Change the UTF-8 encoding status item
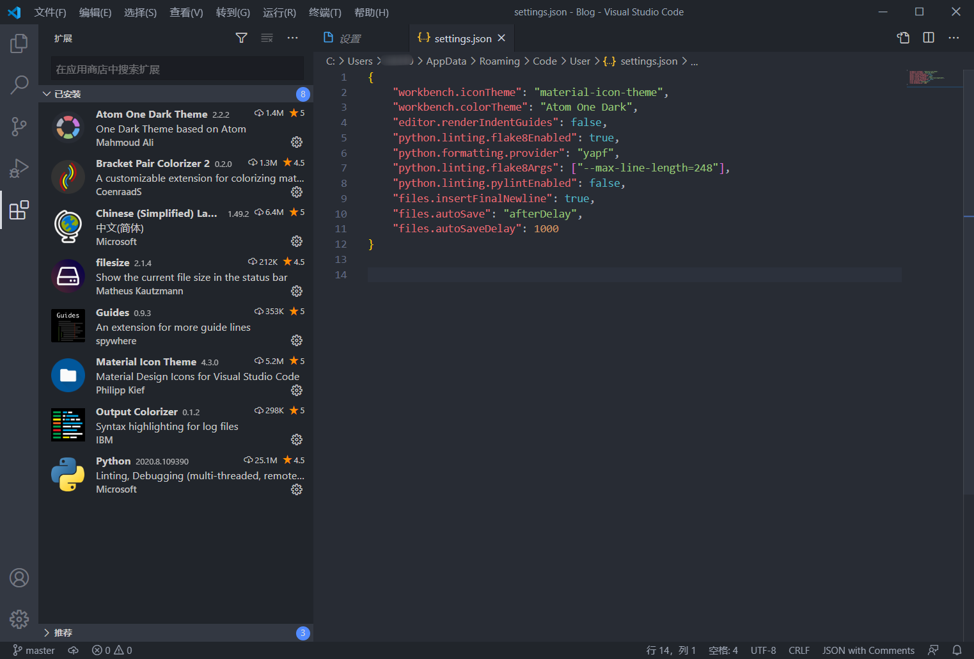The width and height of the screenshot is (974, 659). coord(763,650)
